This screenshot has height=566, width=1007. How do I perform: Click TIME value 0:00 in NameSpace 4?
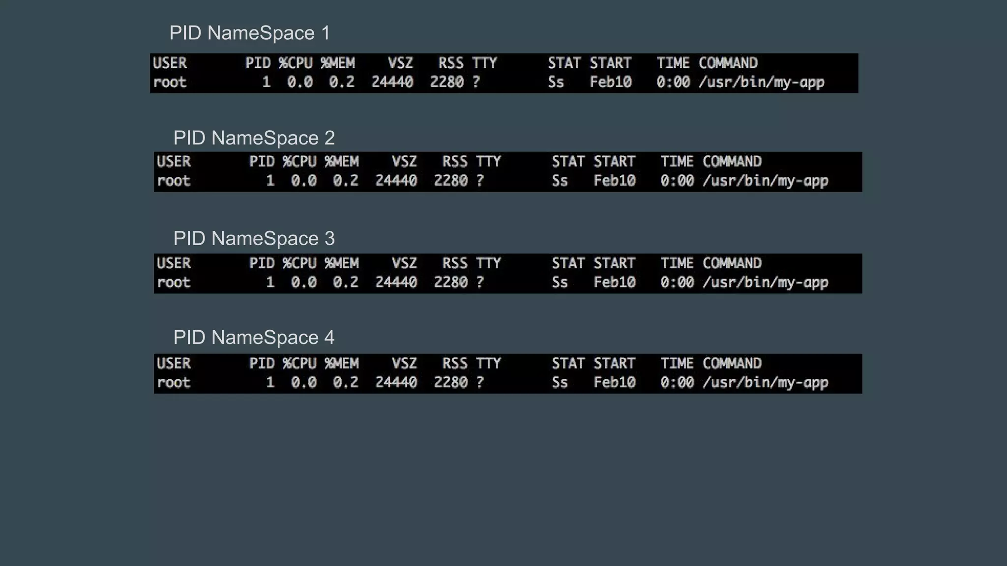pos(677,383)
